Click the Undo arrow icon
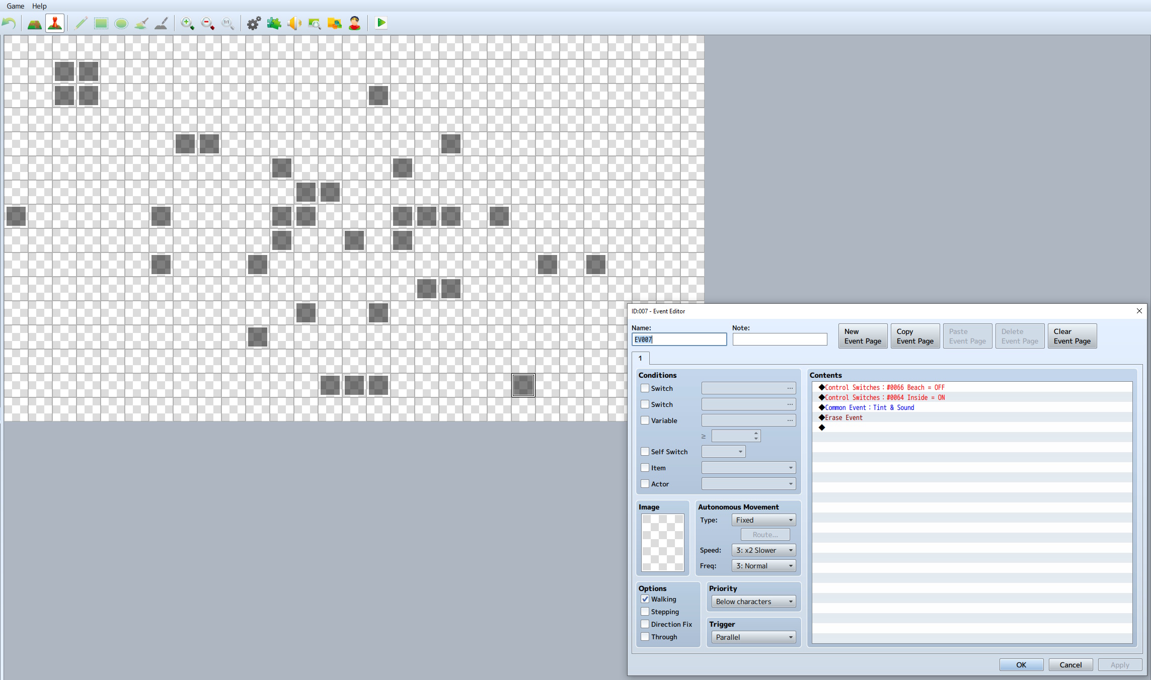This screenshot has height=680, width=1151. point(9,23)
